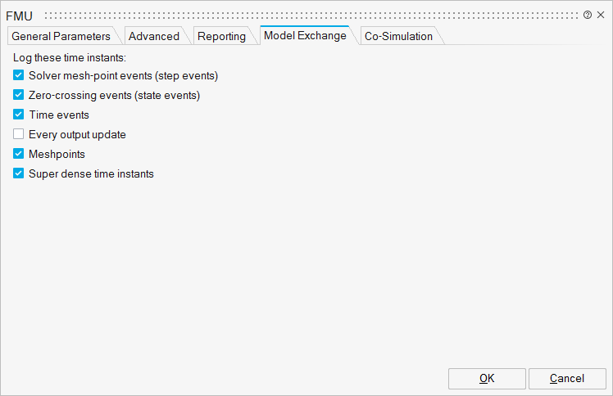Uncheck the Meshpoints option
The height and width of the screenshot is (396, 613).
(x=19, y=154)
